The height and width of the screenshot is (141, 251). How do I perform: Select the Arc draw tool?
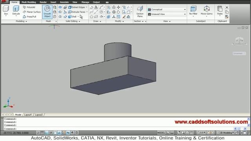pos(101,7)
